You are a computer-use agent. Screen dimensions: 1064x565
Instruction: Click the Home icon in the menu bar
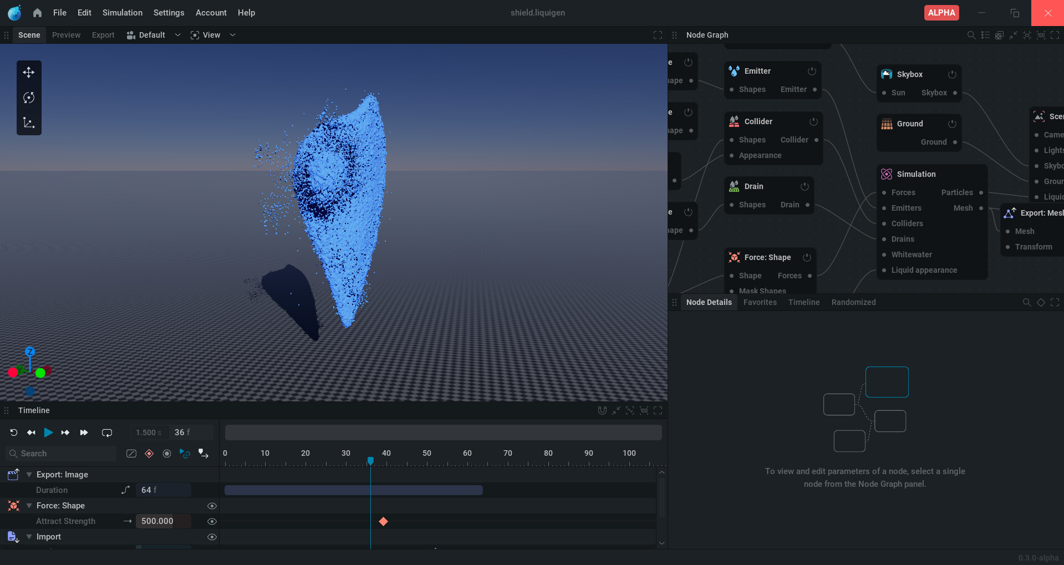(37, 13)
